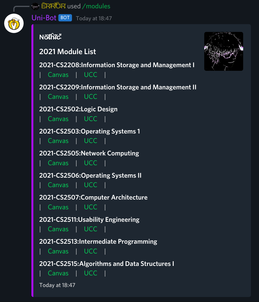Open Canvas link for Operating Systems II

pyautogui.click(x=58, y=185)
